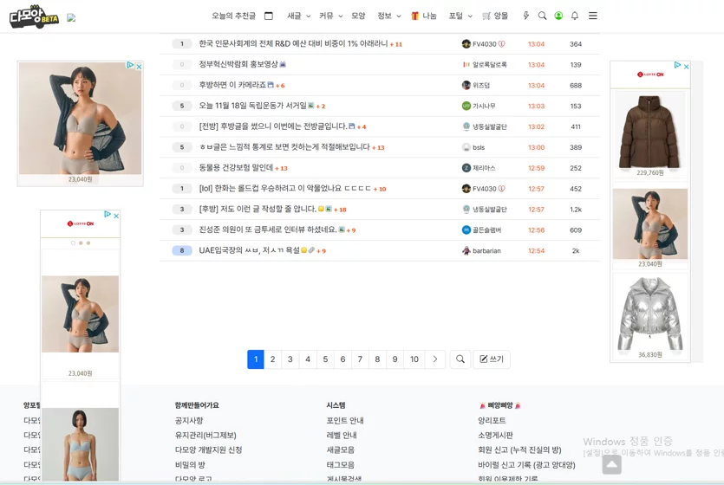724x485 pixels.
Task: Open the green user profile icon
Action: pyautogui.click(x=558, y=16)
